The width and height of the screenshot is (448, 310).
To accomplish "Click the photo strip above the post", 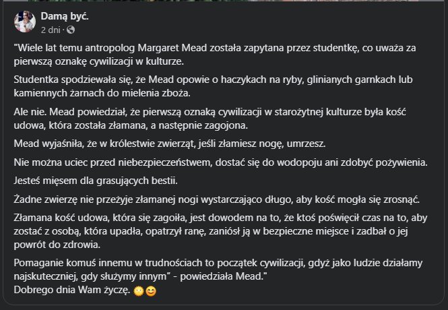I will tap(224, 3).
